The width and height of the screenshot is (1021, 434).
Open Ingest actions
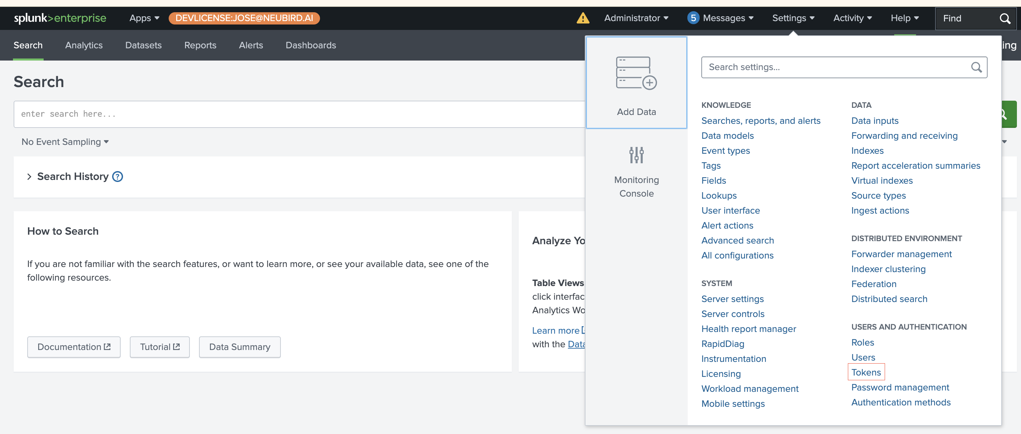(880, 211)
